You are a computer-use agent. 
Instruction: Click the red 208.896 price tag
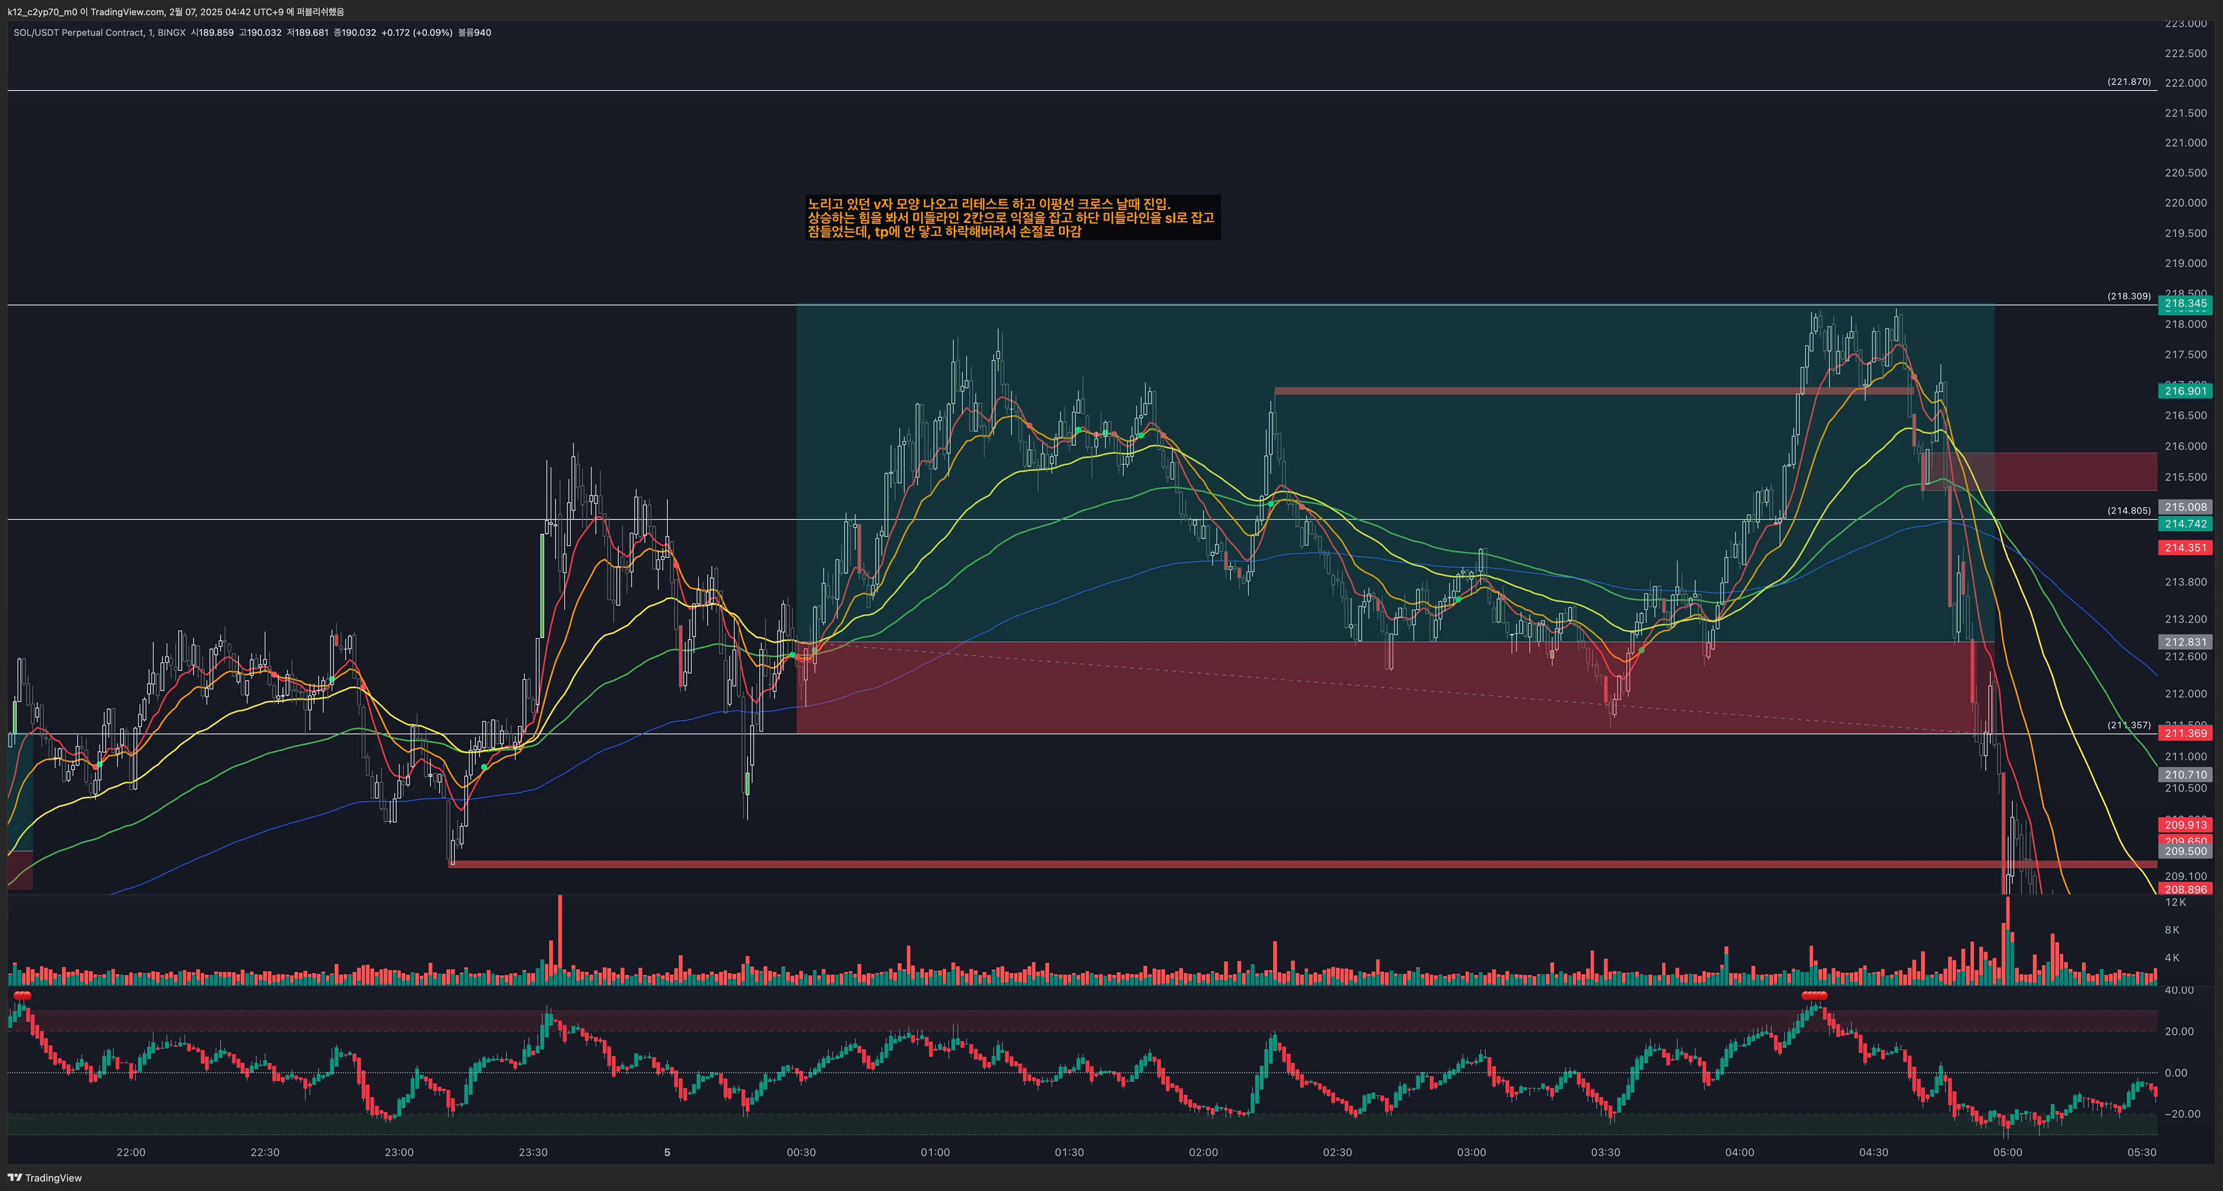pyautogui.click(x=2185, y=890)
